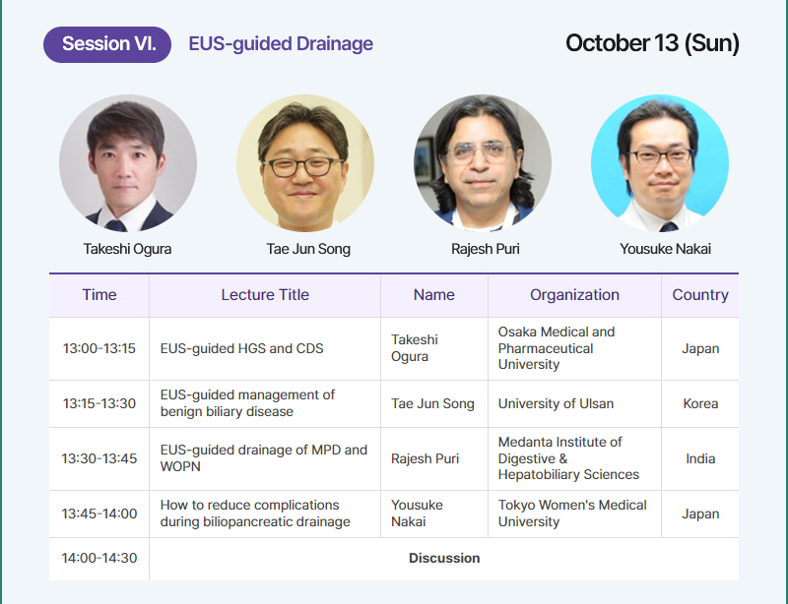Open Rajesh Puri's portrait photo

coord(483,163)
